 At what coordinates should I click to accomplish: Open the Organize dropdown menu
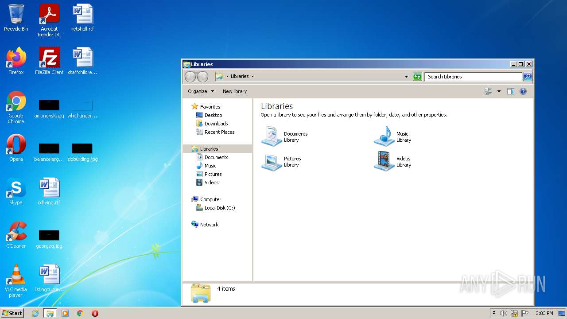[x=201, y=91]
